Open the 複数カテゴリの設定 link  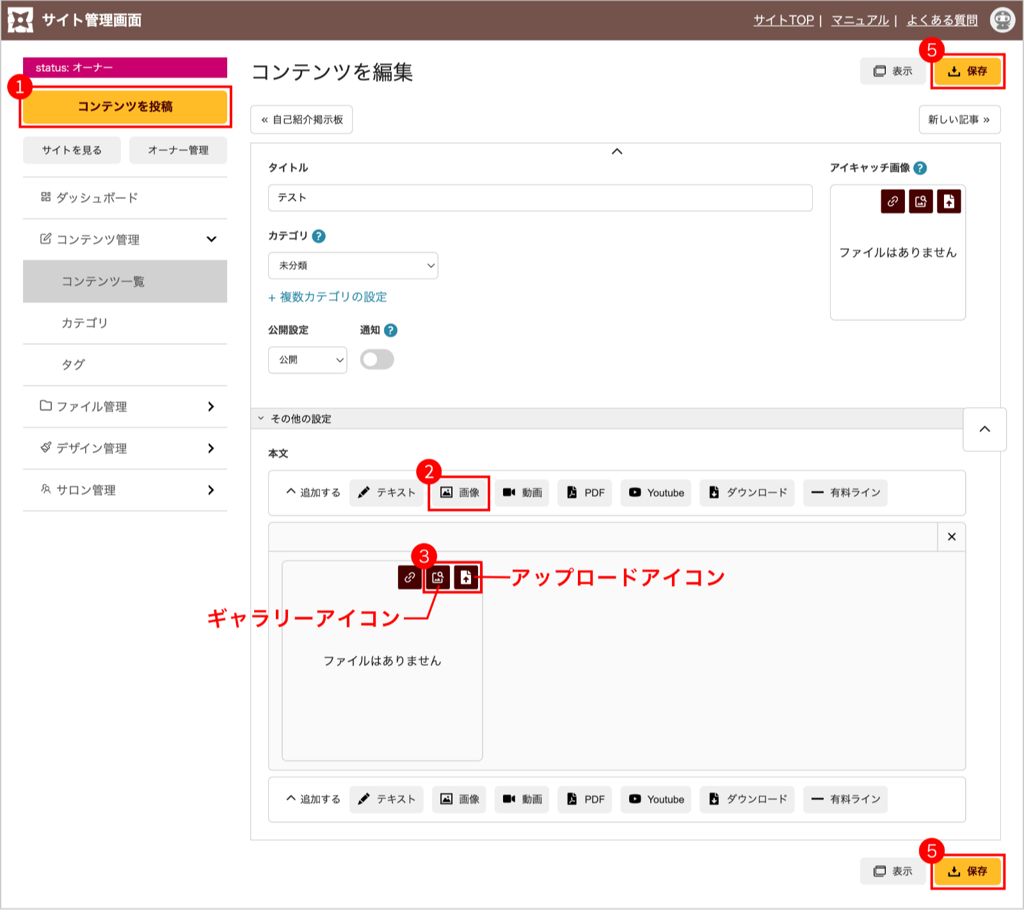[x=328, y=297]
